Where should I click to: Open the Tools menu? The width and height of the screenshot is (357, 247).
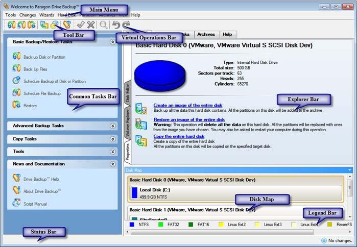(x=11, y=15)
